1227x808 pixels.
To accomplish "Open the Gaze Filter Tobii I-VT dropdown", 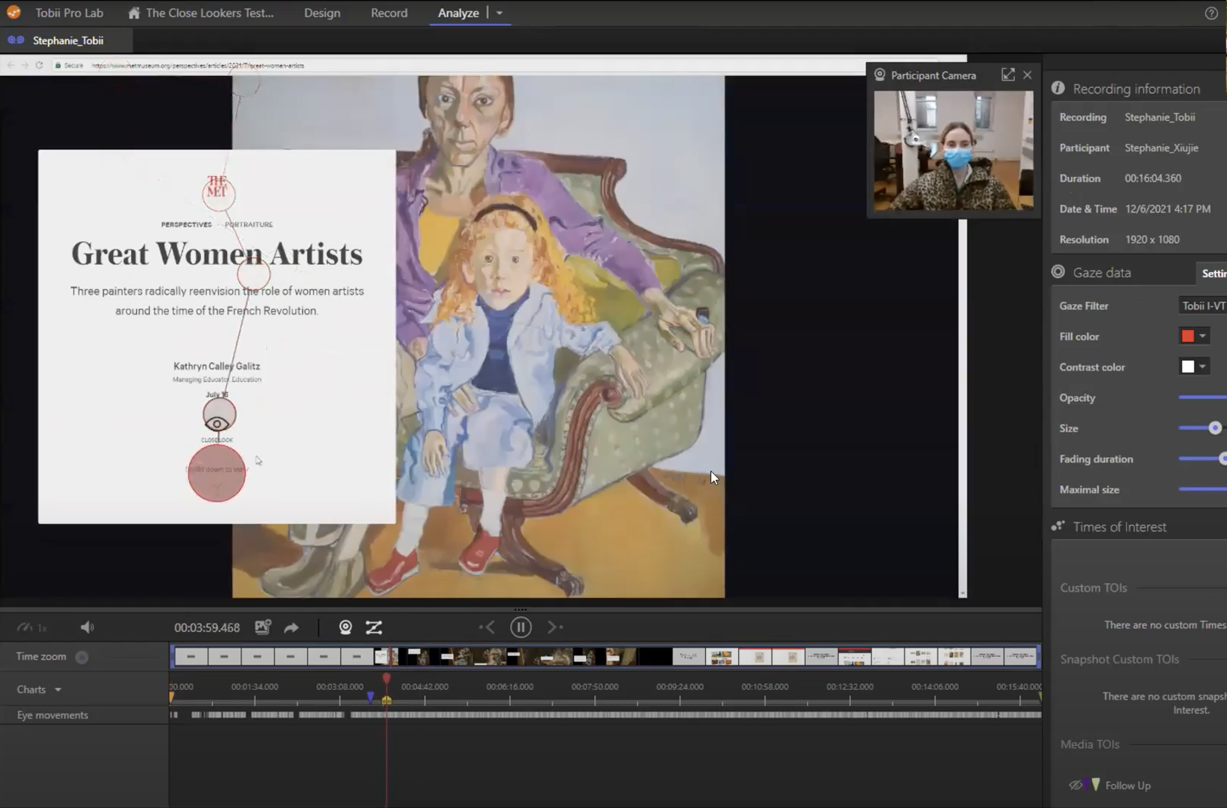I will click(1203, 306).
